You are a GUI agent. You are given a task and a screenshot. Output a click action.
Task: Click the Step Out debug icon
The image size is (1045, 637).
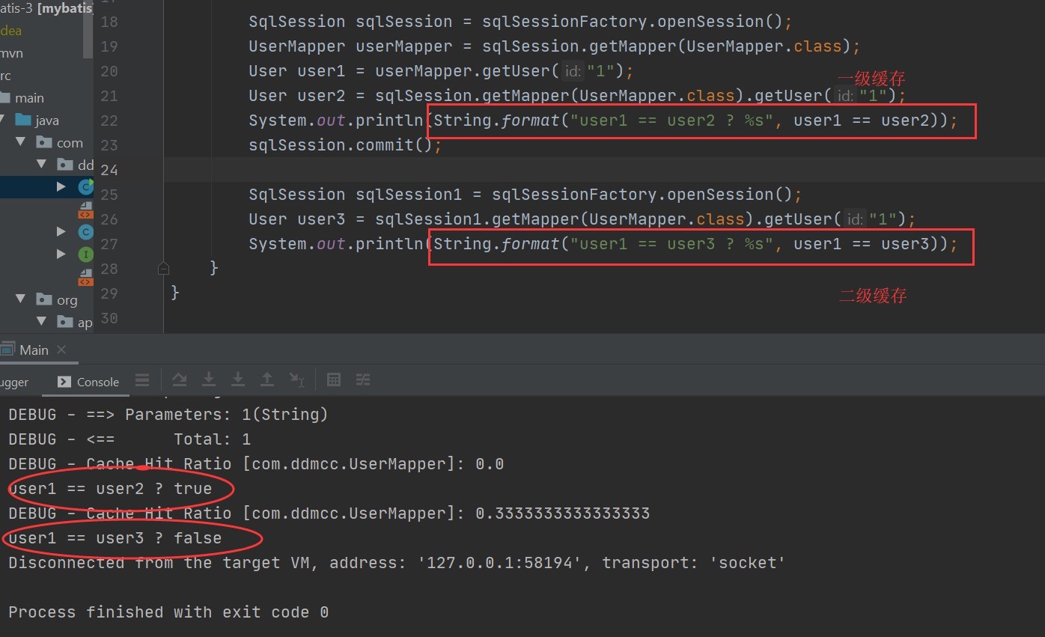pyautogui.click(x=267, y=380)
